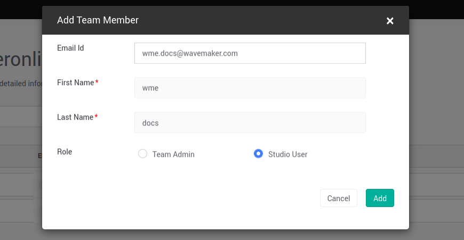Focus the First Name field containing wme
The height and width of the screenshot is (240, 464).
pos(250,88)
